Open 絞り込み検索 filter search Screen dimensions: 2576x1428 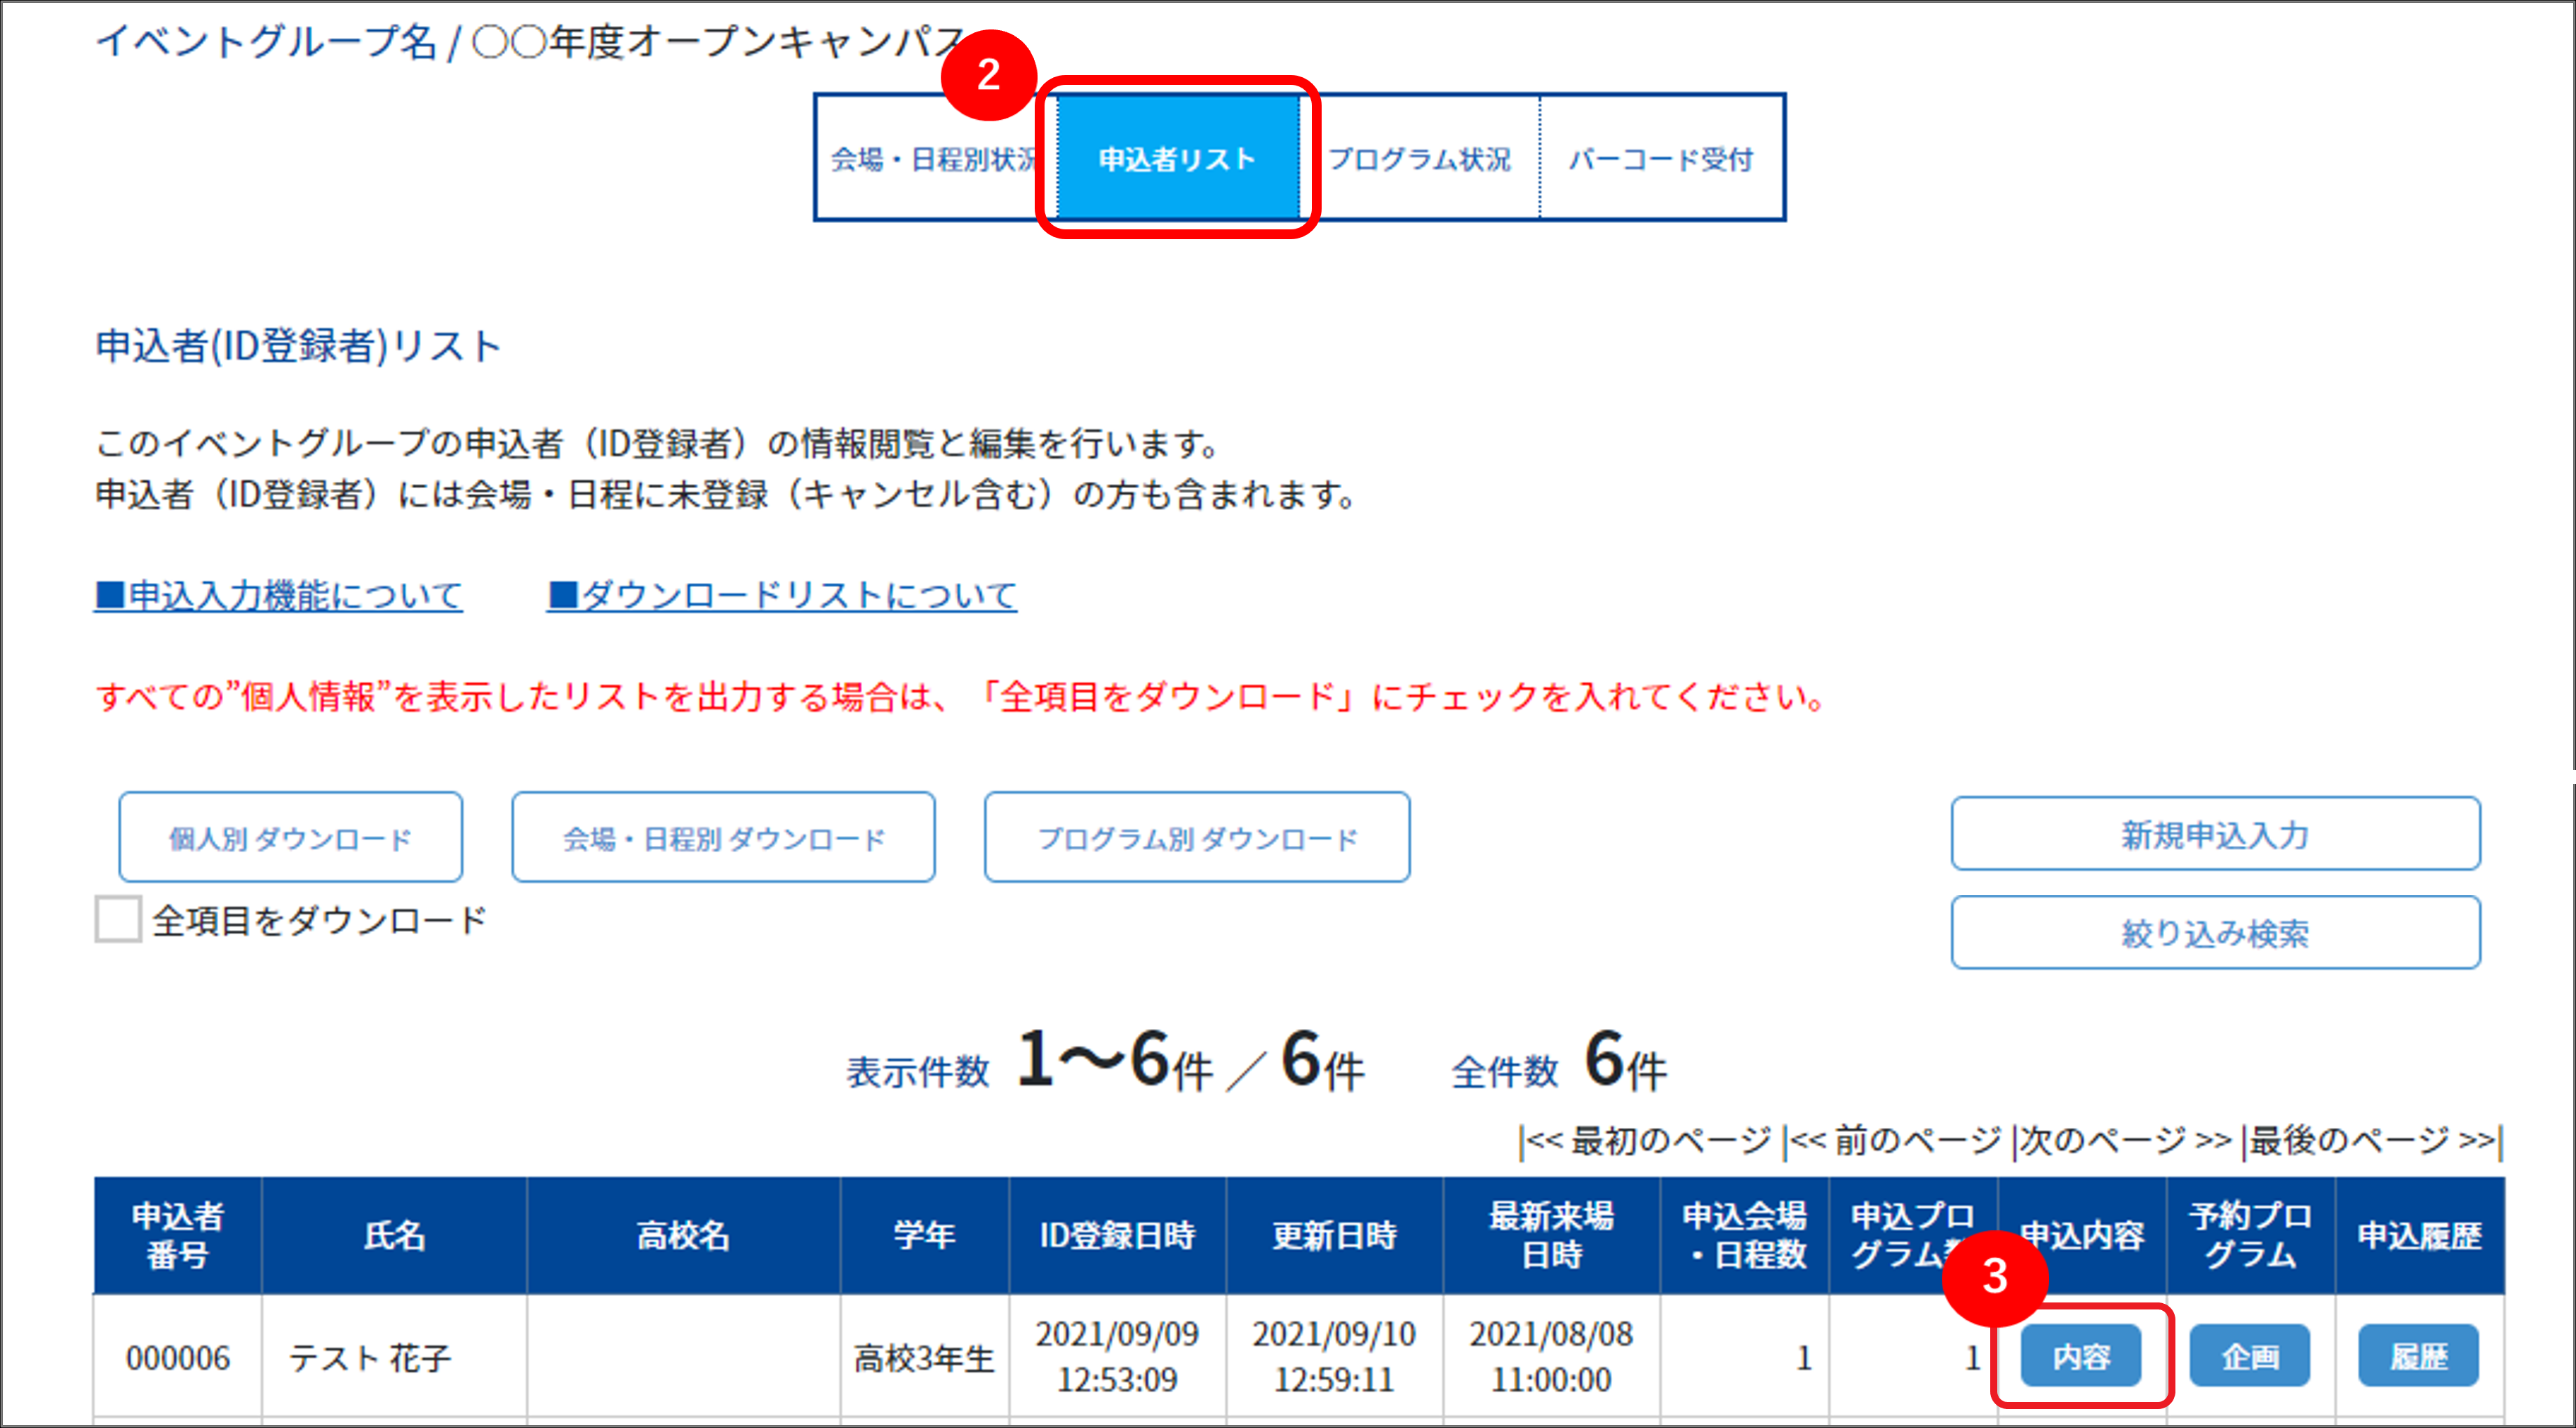tap(2215, 932)
